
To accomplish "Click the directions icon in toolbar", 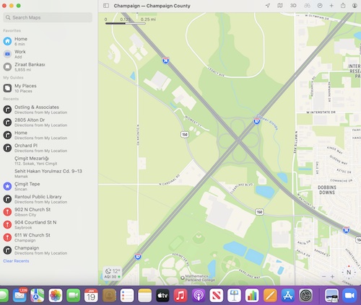I will coord(320,6).
